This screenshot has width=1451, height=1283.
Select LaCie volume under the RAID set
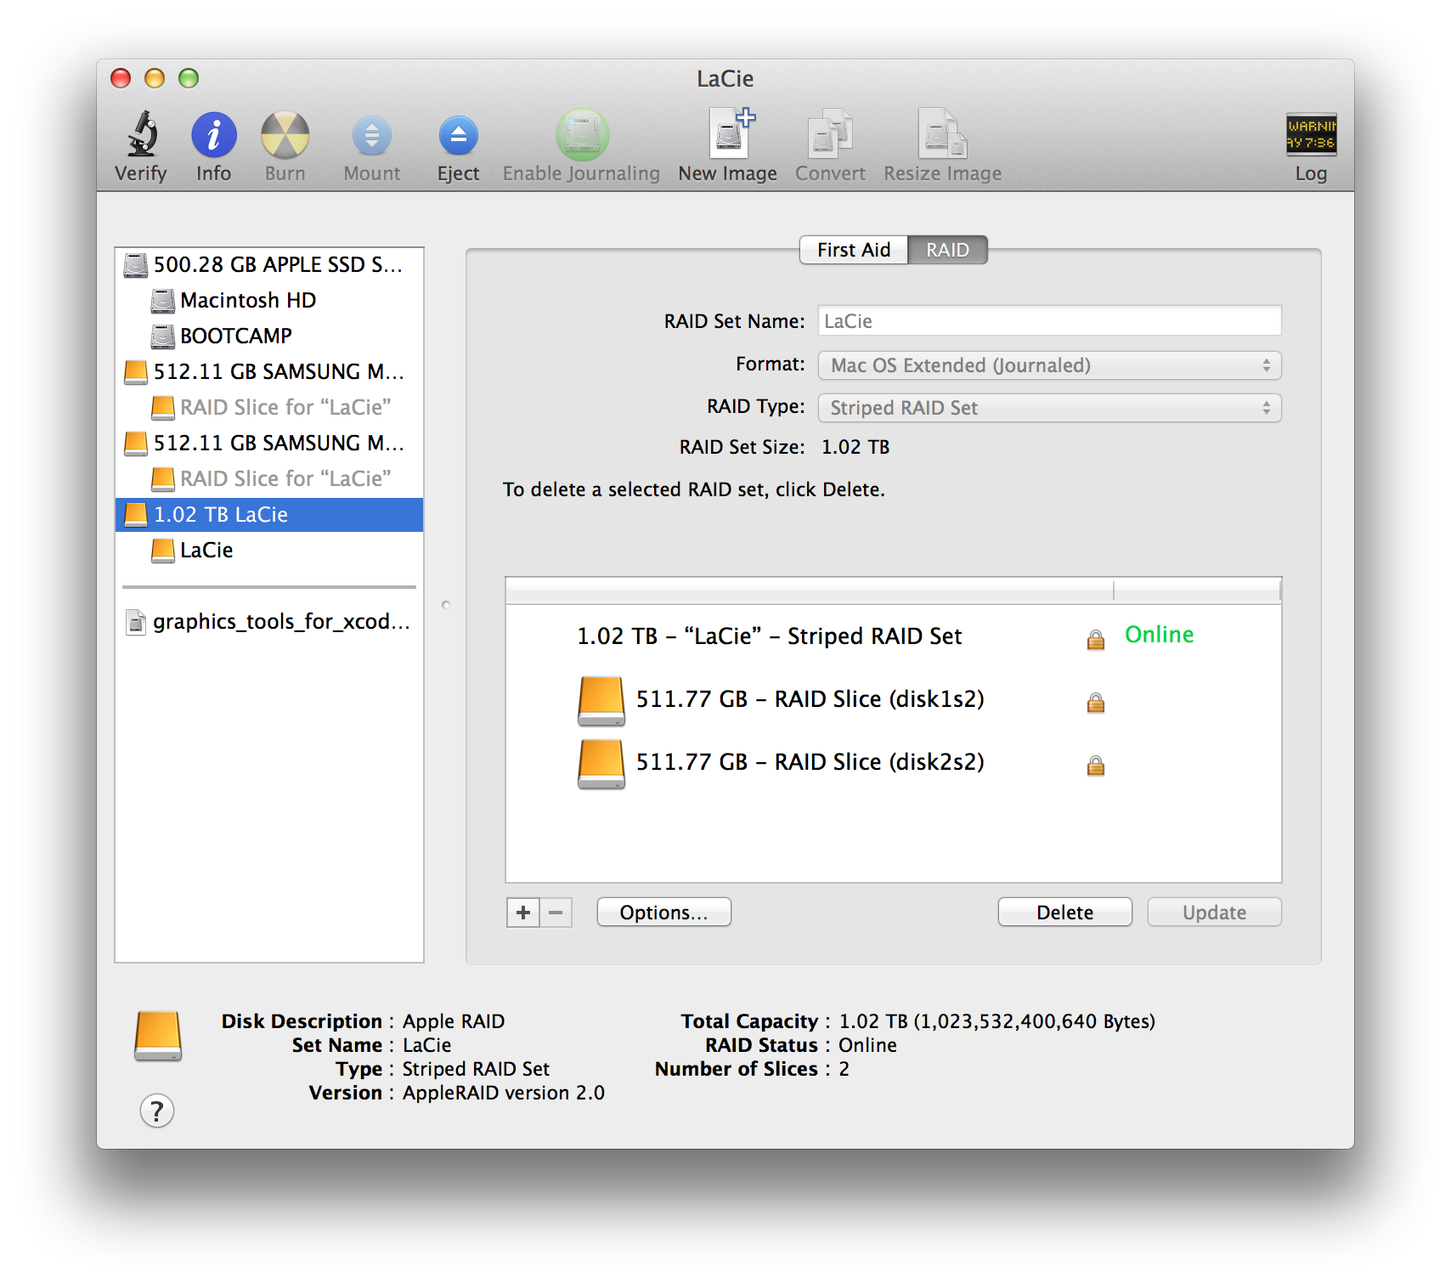tap(269, 551)
